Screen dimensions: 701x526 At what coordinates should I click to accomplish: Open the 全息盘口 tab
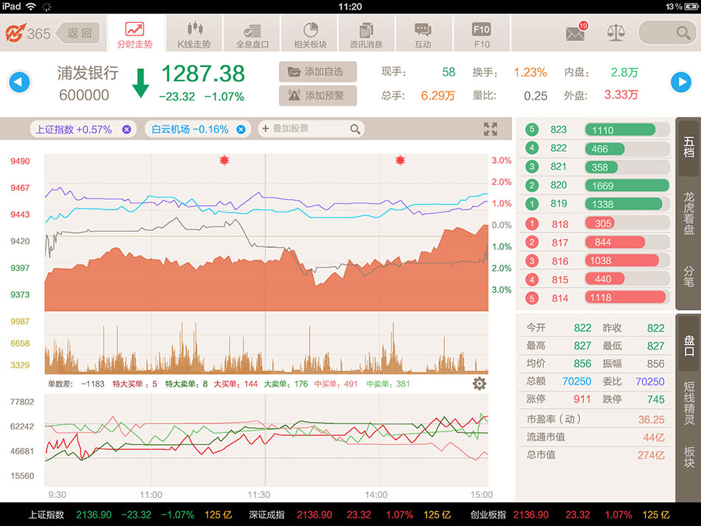(252, 34)
